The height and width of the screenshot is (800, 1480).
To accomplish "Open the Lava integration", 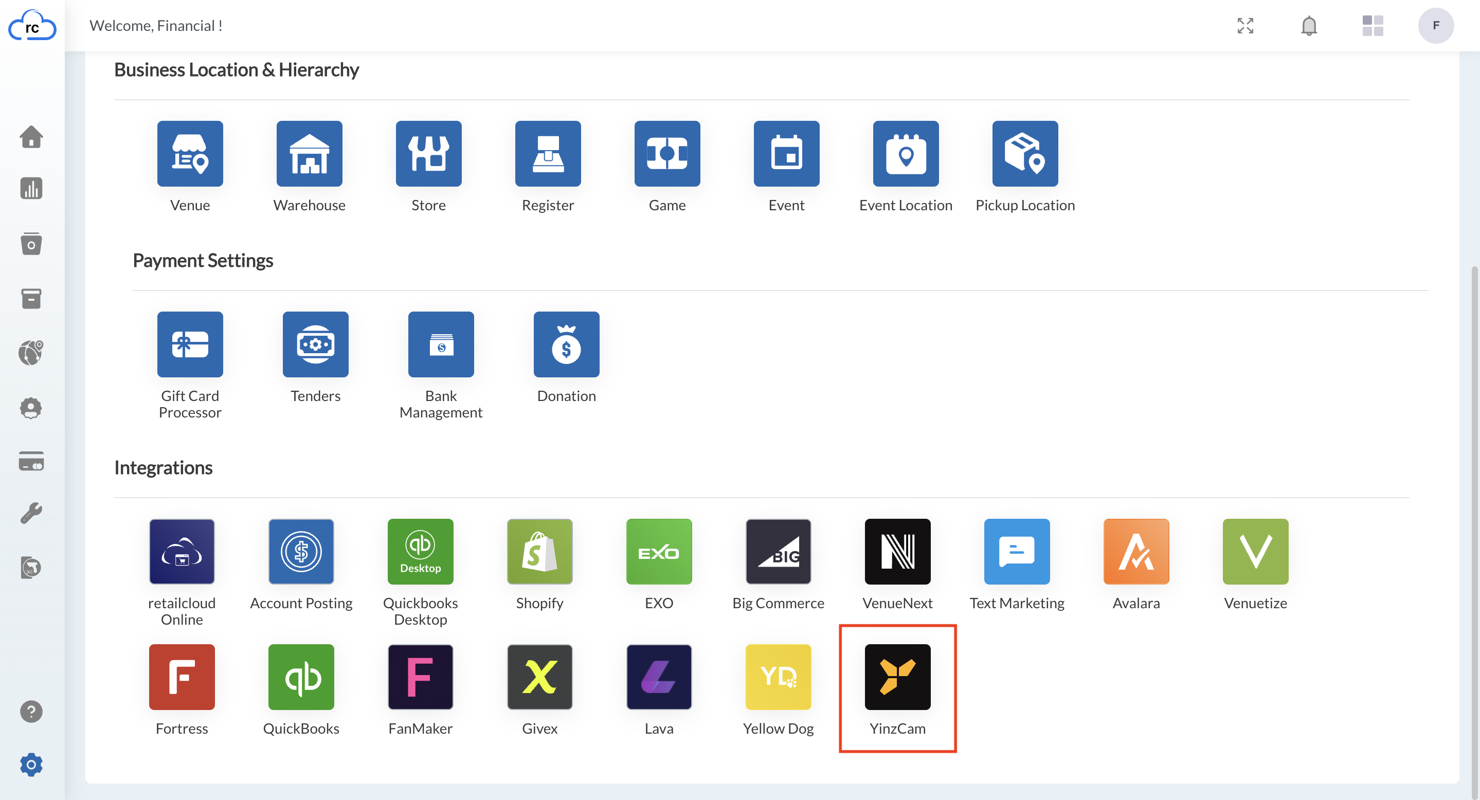I will [x=659, y=677].
